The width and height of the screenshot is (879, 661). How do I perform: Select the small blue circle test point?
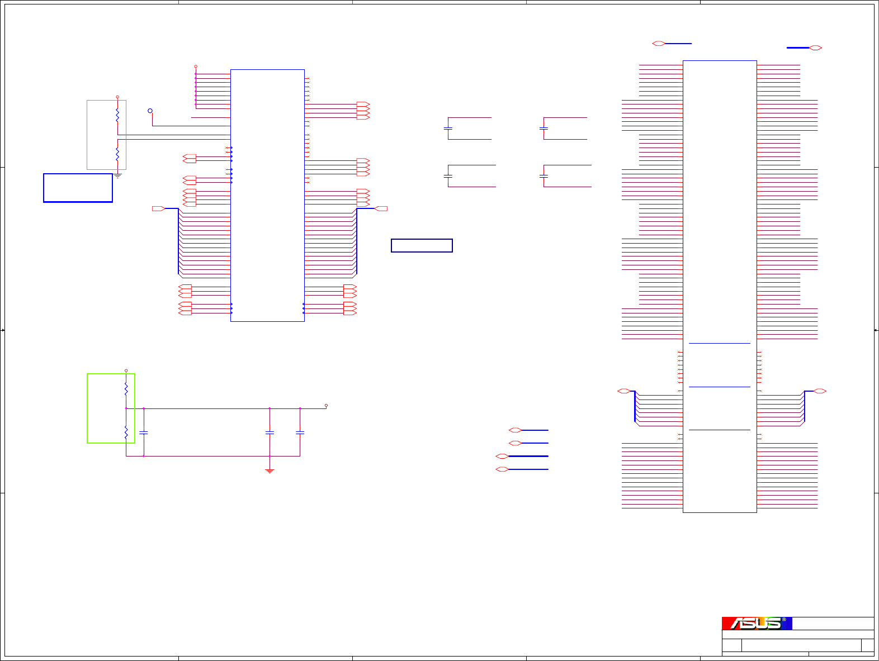[150, 111]
